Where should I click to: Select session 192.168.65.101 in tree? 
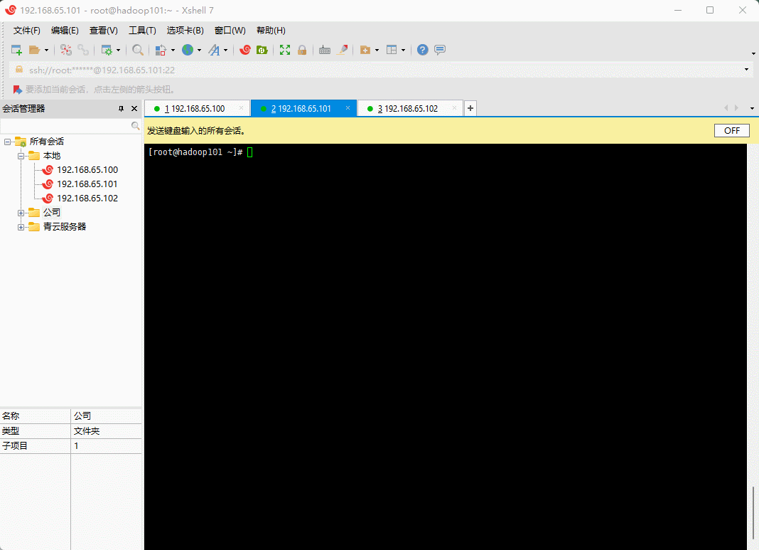click(x=87, y=184)
